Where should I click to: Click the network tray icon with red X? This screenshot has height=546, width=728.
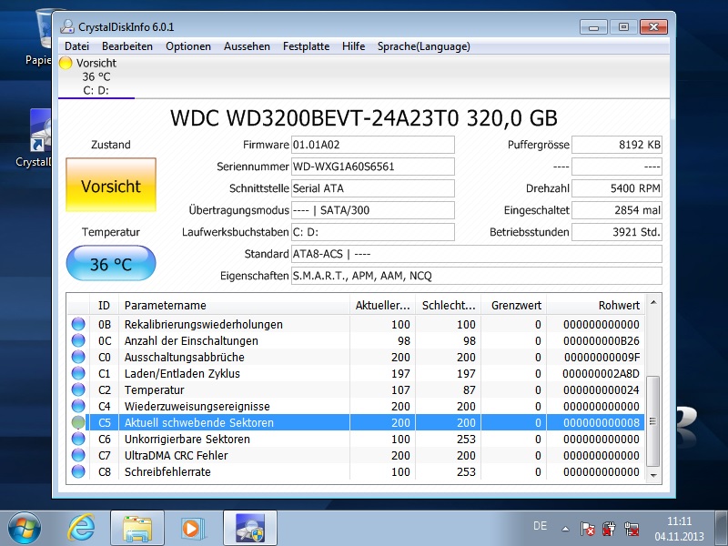coord(632,529)
